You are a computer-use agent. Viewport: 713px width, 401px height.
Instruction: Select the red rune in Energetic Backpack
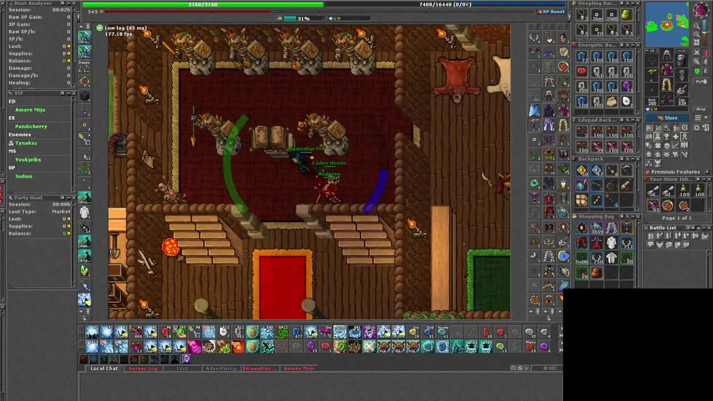582,71
